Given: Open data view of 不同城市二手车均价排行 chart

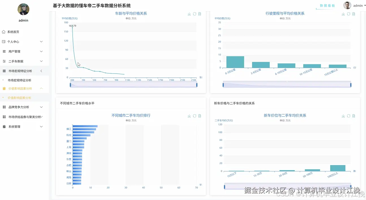Looking at the screenshot, I should tap(200, 116).
